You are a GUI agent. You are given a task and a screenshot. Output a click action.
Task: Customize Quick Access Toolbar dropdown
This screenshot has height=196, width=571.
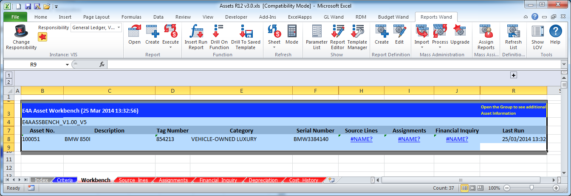[56, 7]
